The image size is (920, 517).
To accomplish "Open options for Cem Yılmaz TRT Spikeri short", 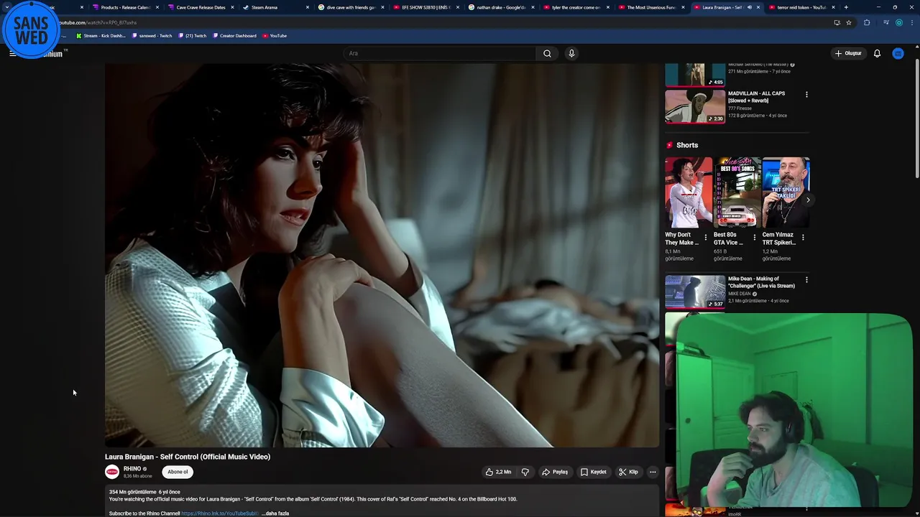I will pyautogui.click(x=803, y=237).
